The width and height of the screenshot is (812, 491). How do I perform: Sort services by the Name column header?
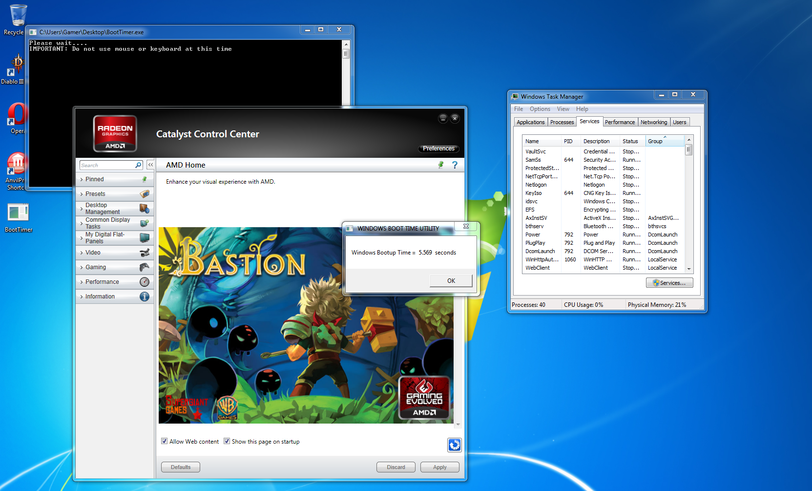coord(542,141)
